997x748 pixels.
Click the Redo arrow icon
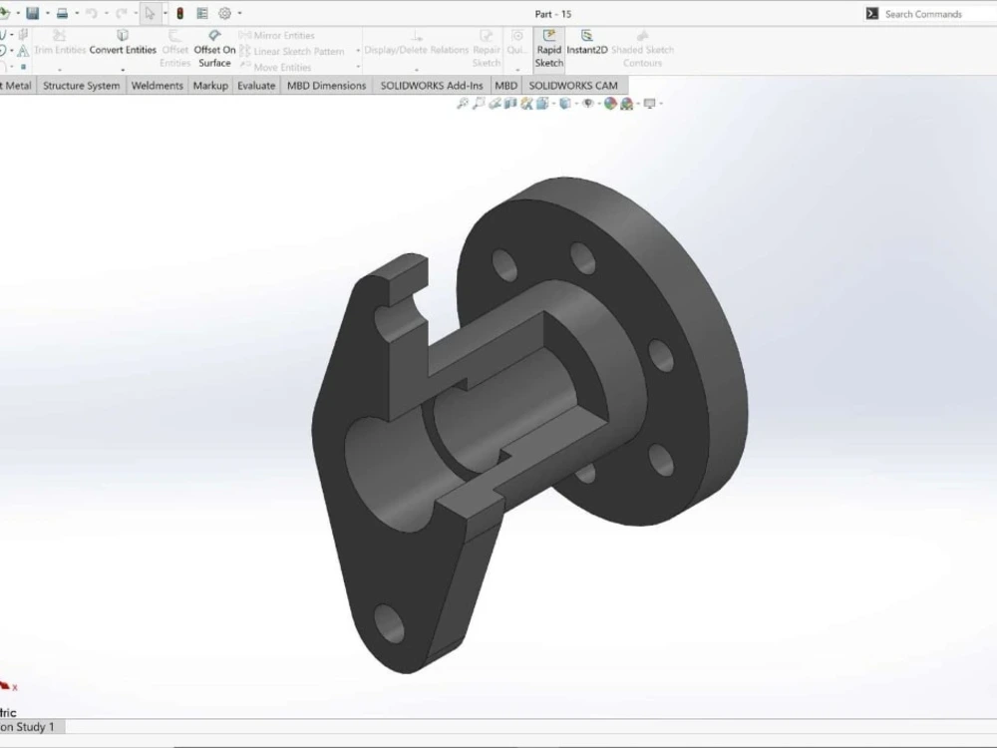pyautogui.click(x=121, y=13)
